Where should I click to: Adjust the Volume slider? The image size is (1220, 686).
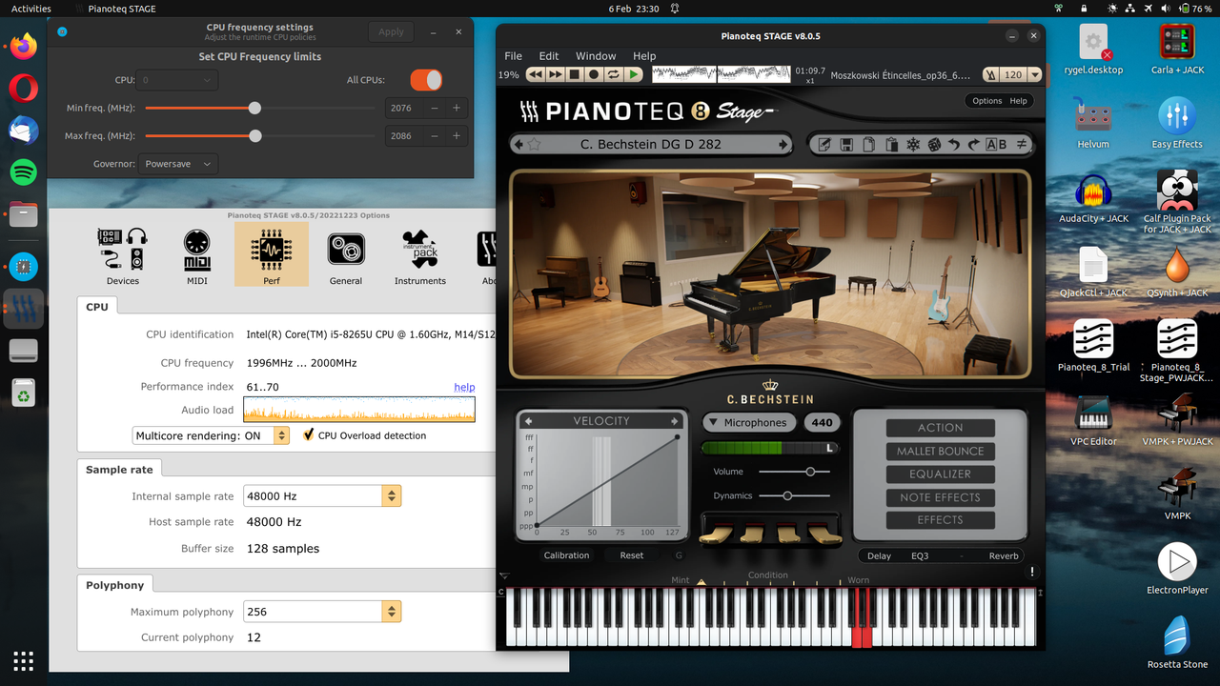click(x=794, y=472)
